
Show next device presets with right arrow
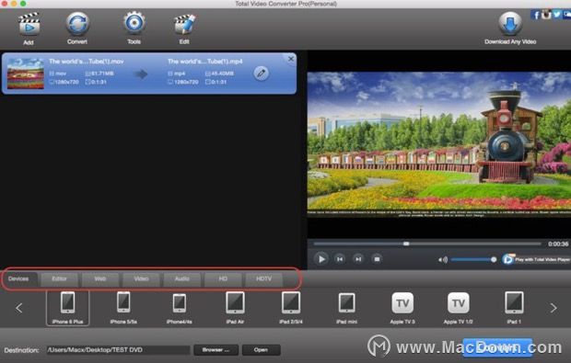[554, 308]
